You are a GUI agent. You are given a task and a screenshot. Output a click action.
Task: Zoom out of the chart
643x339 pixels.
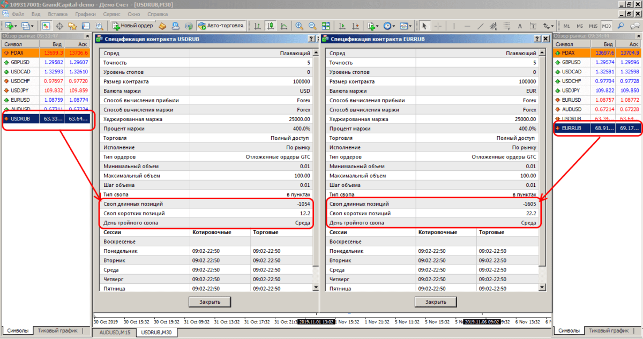(312, 25)
